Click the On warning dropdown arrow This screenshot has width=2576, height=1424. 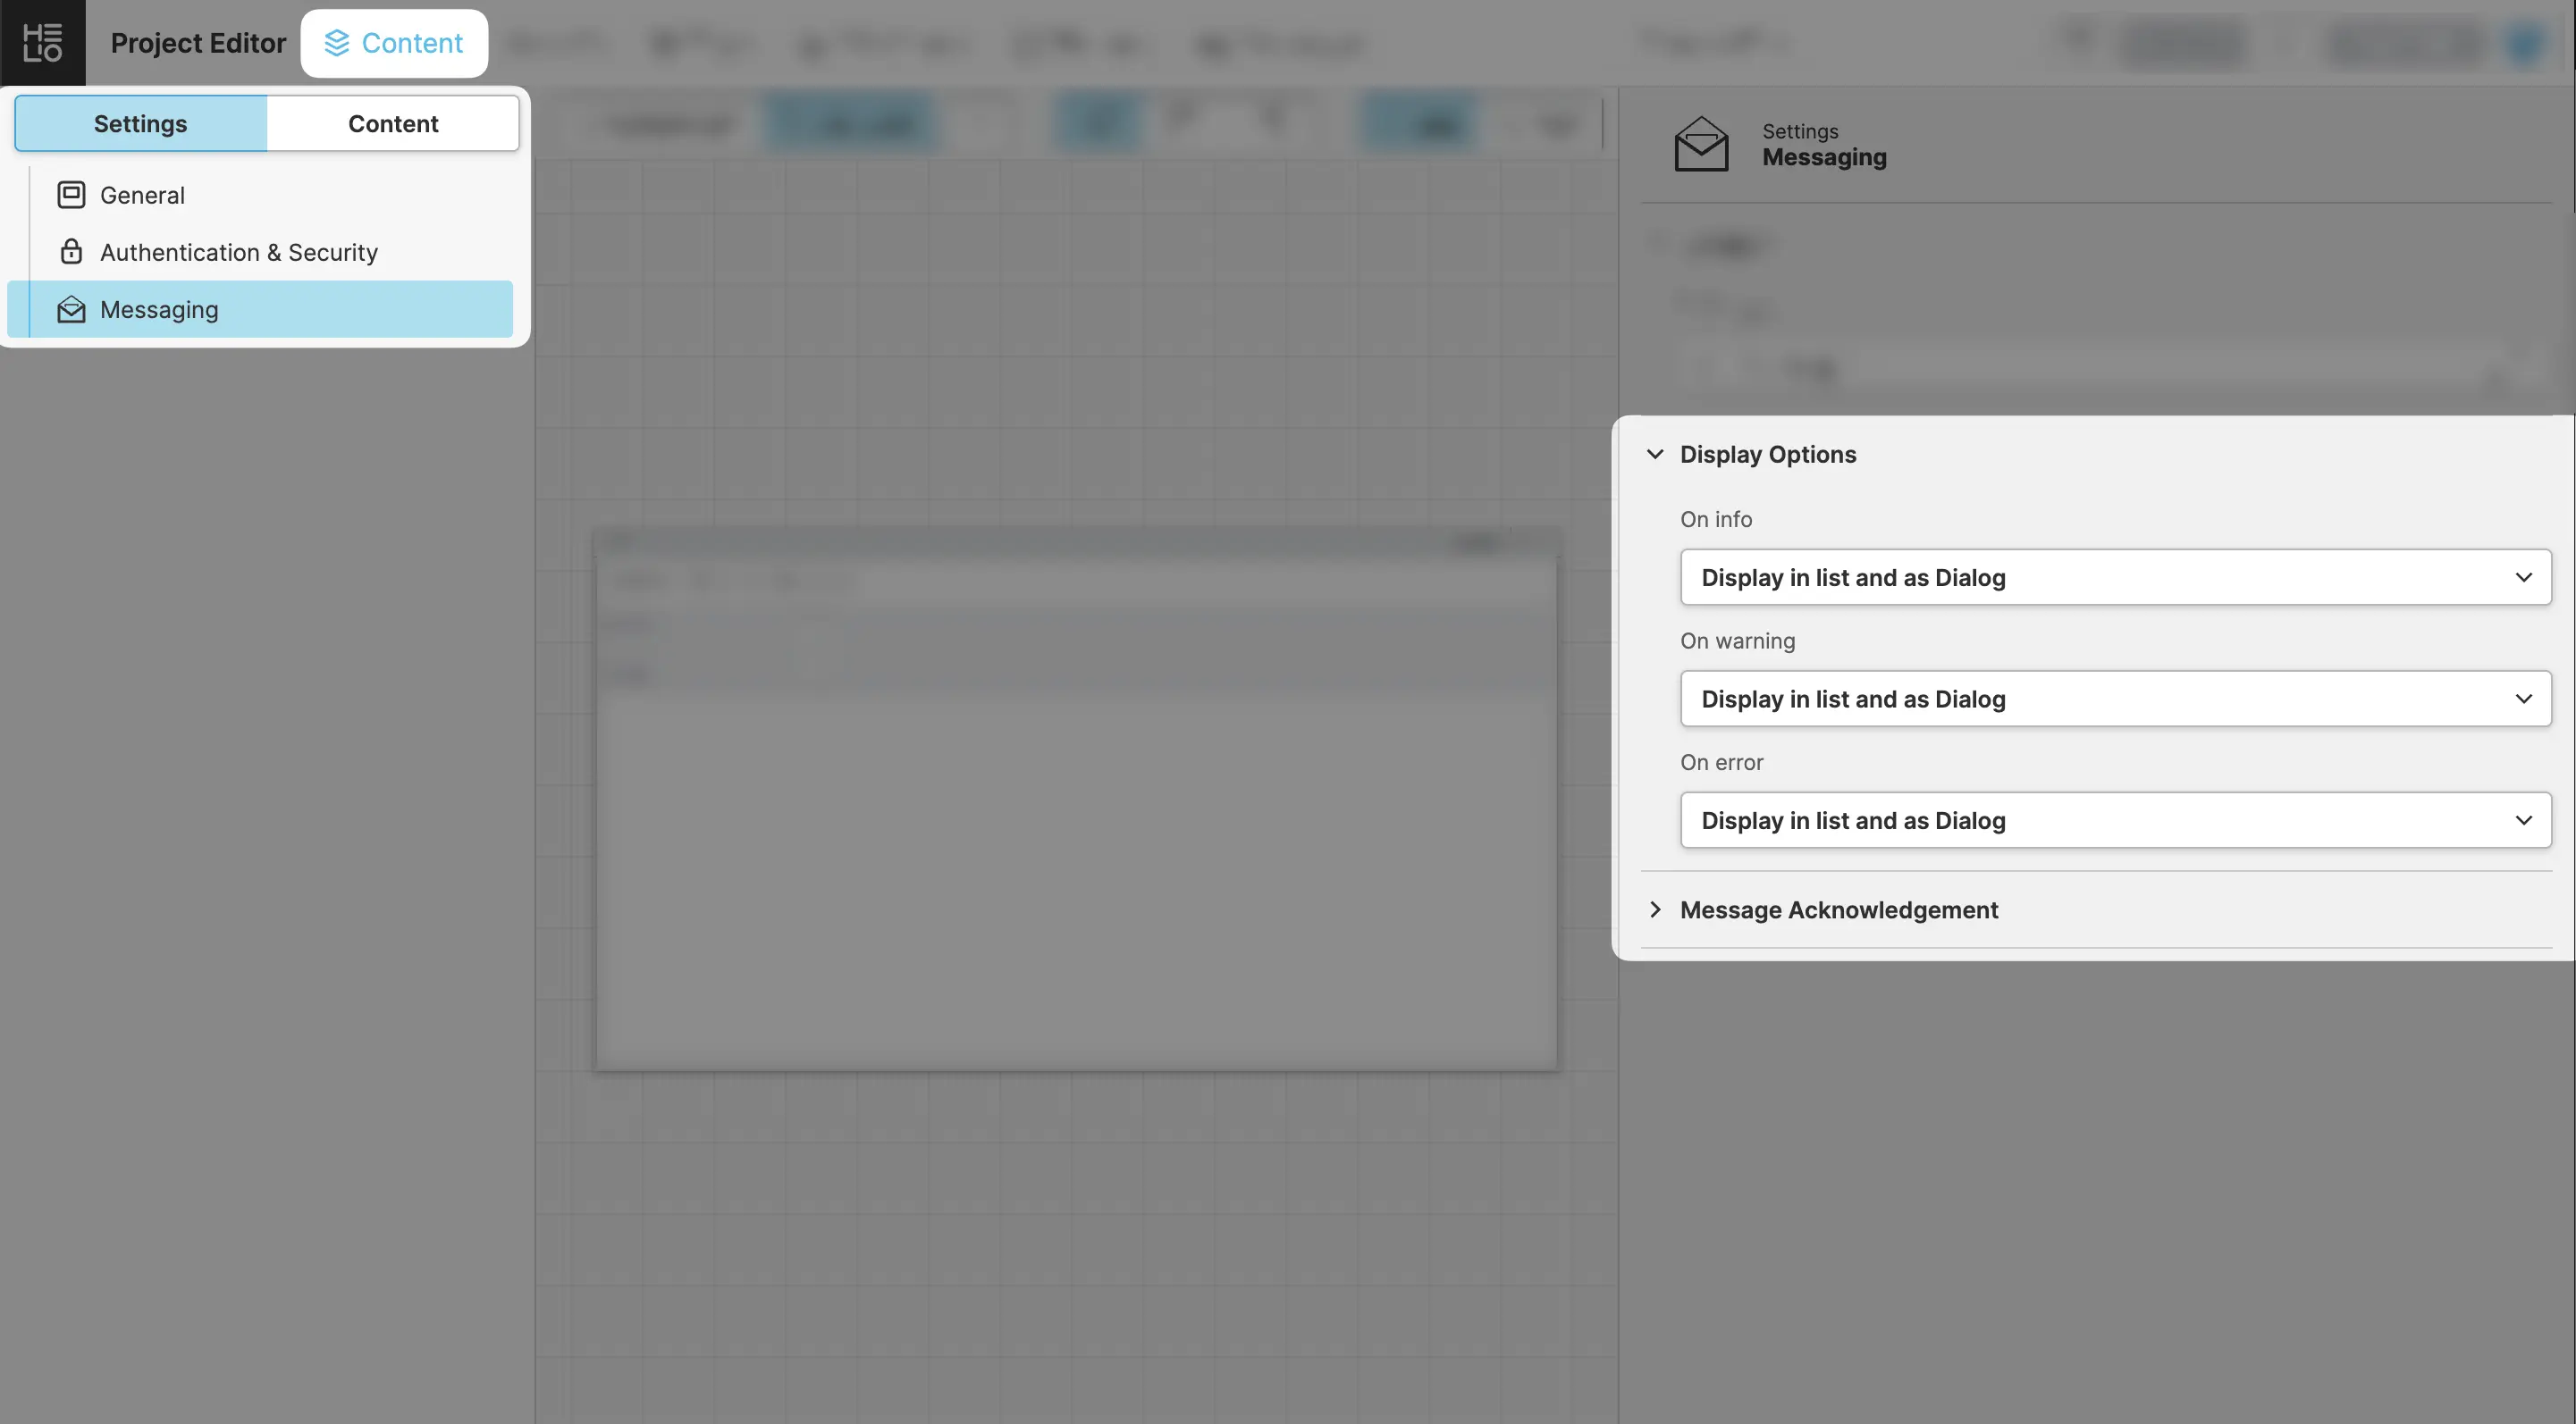tap(2523, 699)
